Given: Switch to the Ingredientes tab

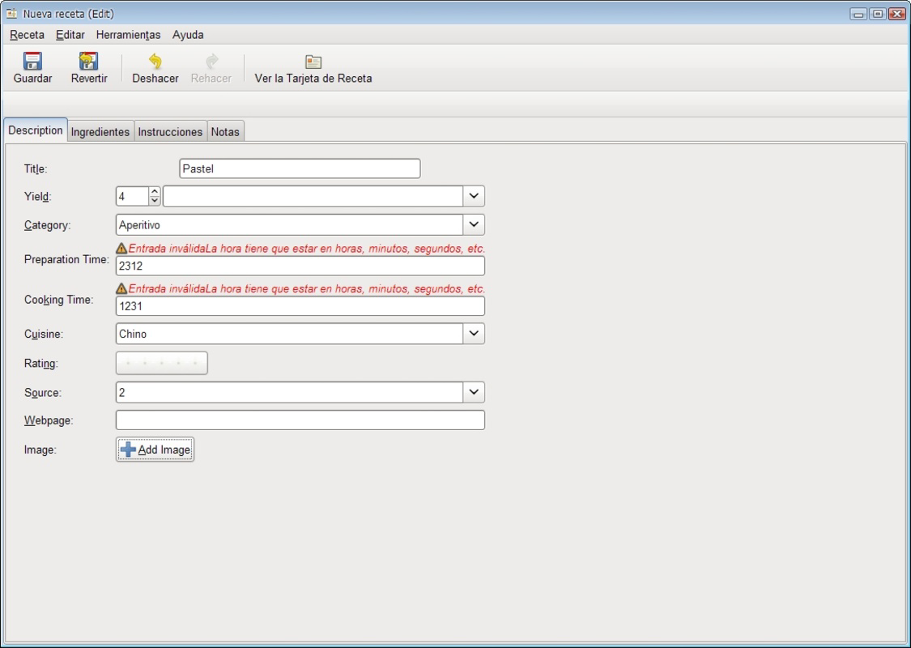Looking at the screenshot, I should tap(100, 131).
